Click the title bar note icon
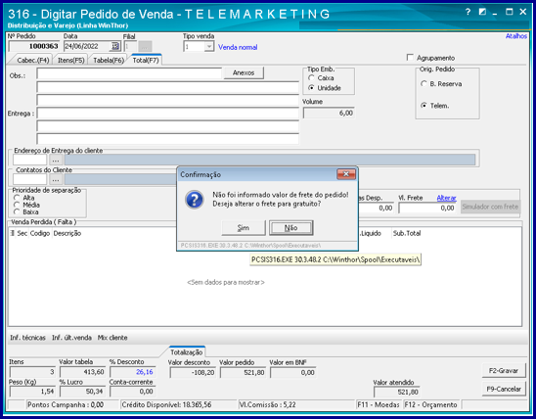 [482, 12]
